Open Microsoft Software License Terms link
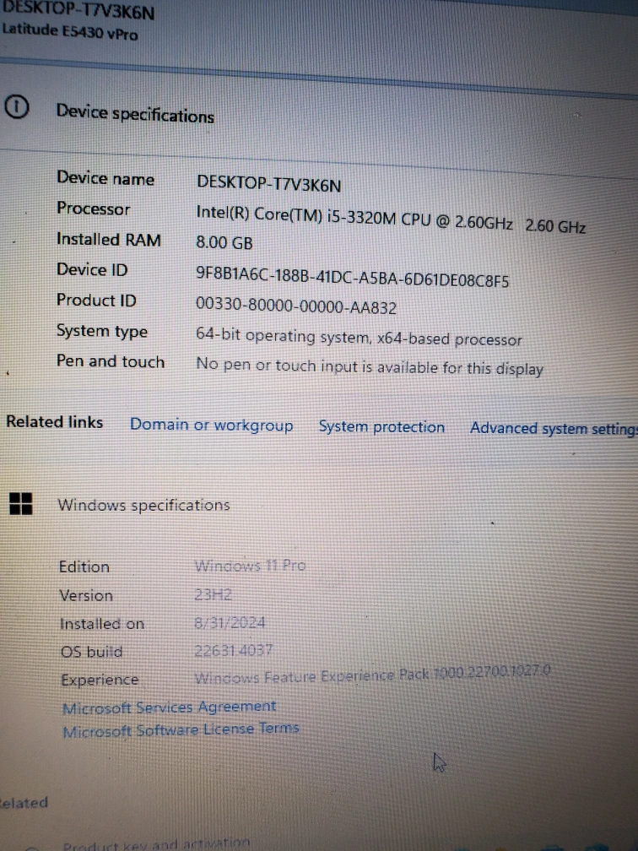 [181, 729]
